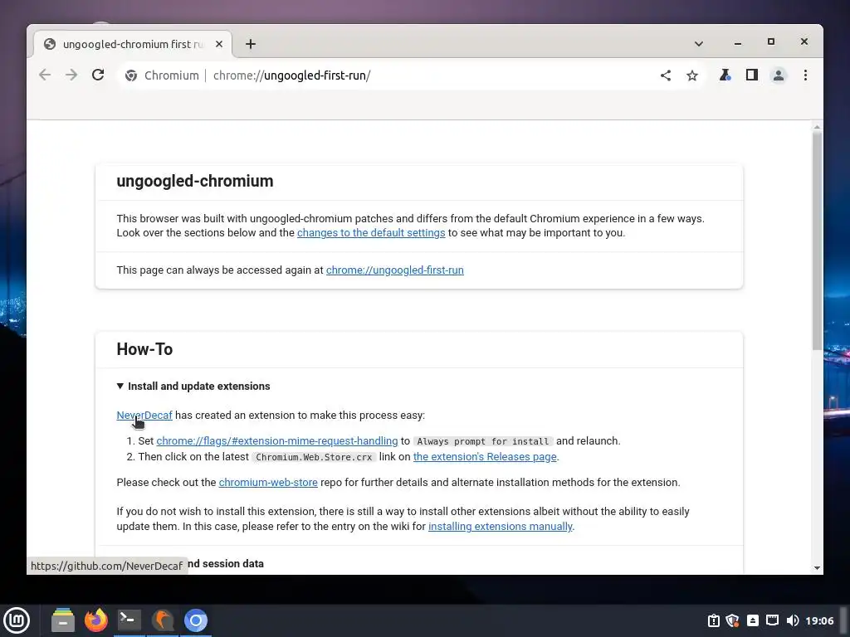850x637 pixels.
Task: Toggle the side panel icon
Action: tap(751, 75)
